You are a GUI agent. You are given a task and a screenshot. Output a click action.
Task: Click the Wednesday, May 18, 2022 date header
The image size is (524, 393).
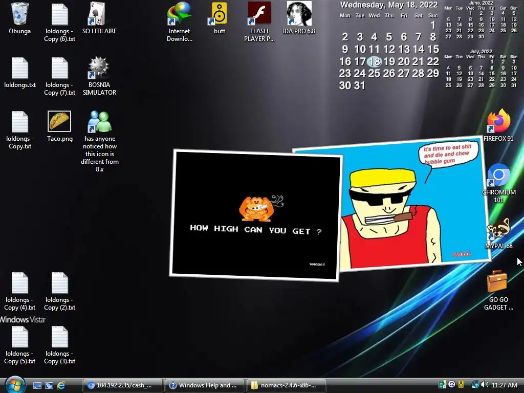pyautogui.click(x=389, y=5)
